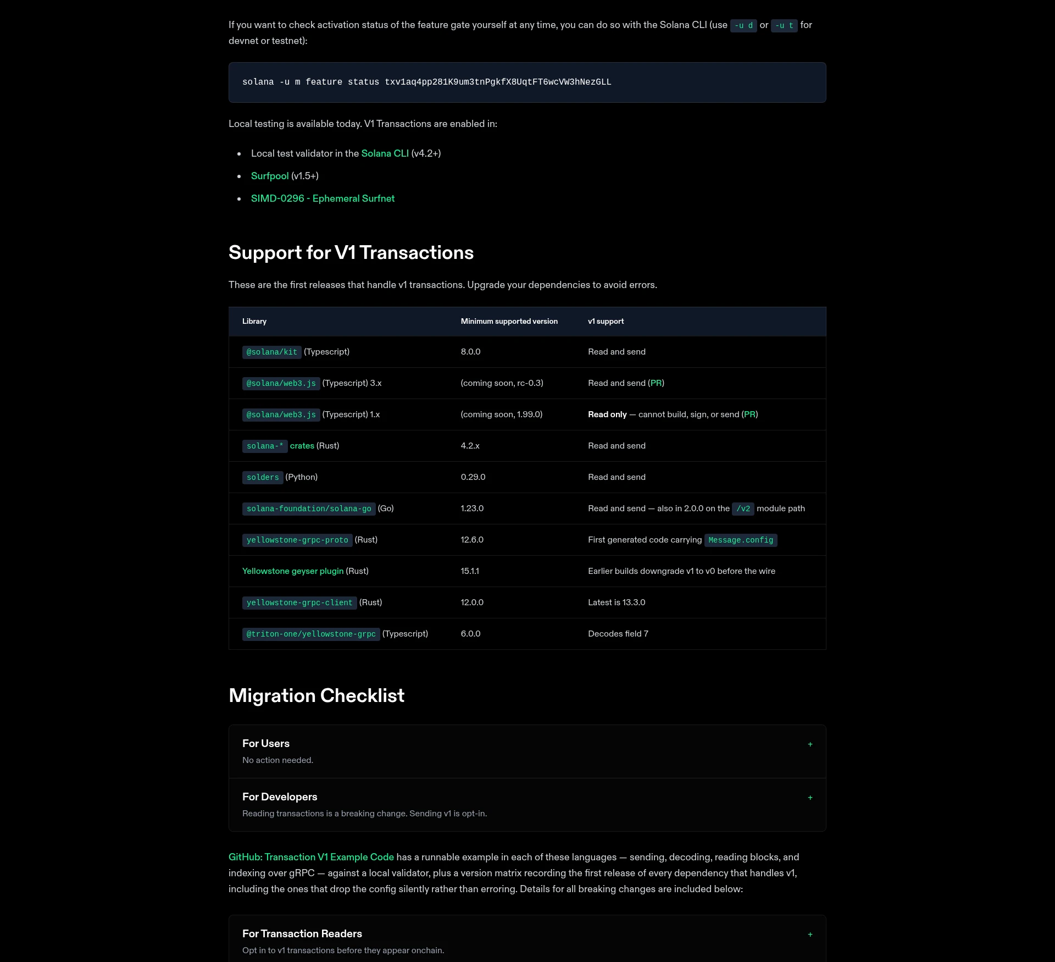
Task: Open the @triton-one/yellowstone-grpc link
Action: (311, 634)
